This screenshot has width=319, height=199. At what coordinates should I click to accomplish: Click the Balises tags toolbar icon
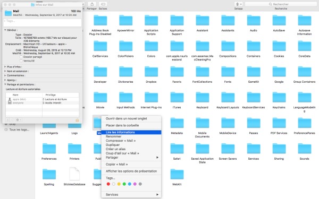(x=103, y=4)
